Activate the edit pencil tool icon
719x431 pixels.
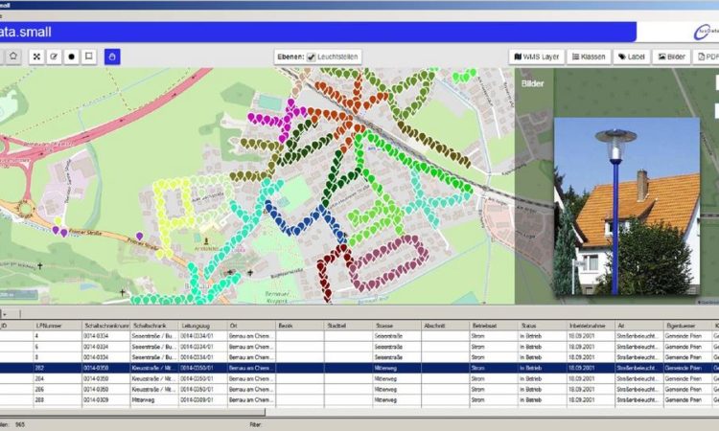54,57
